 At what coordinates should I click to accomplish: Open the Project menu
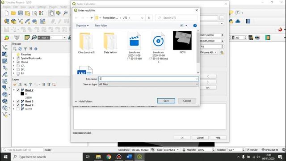7,7
